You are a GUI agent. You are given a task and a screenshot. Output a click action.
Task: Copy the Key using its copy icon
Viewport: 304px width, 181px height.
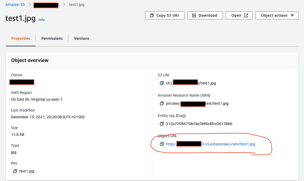15,171
